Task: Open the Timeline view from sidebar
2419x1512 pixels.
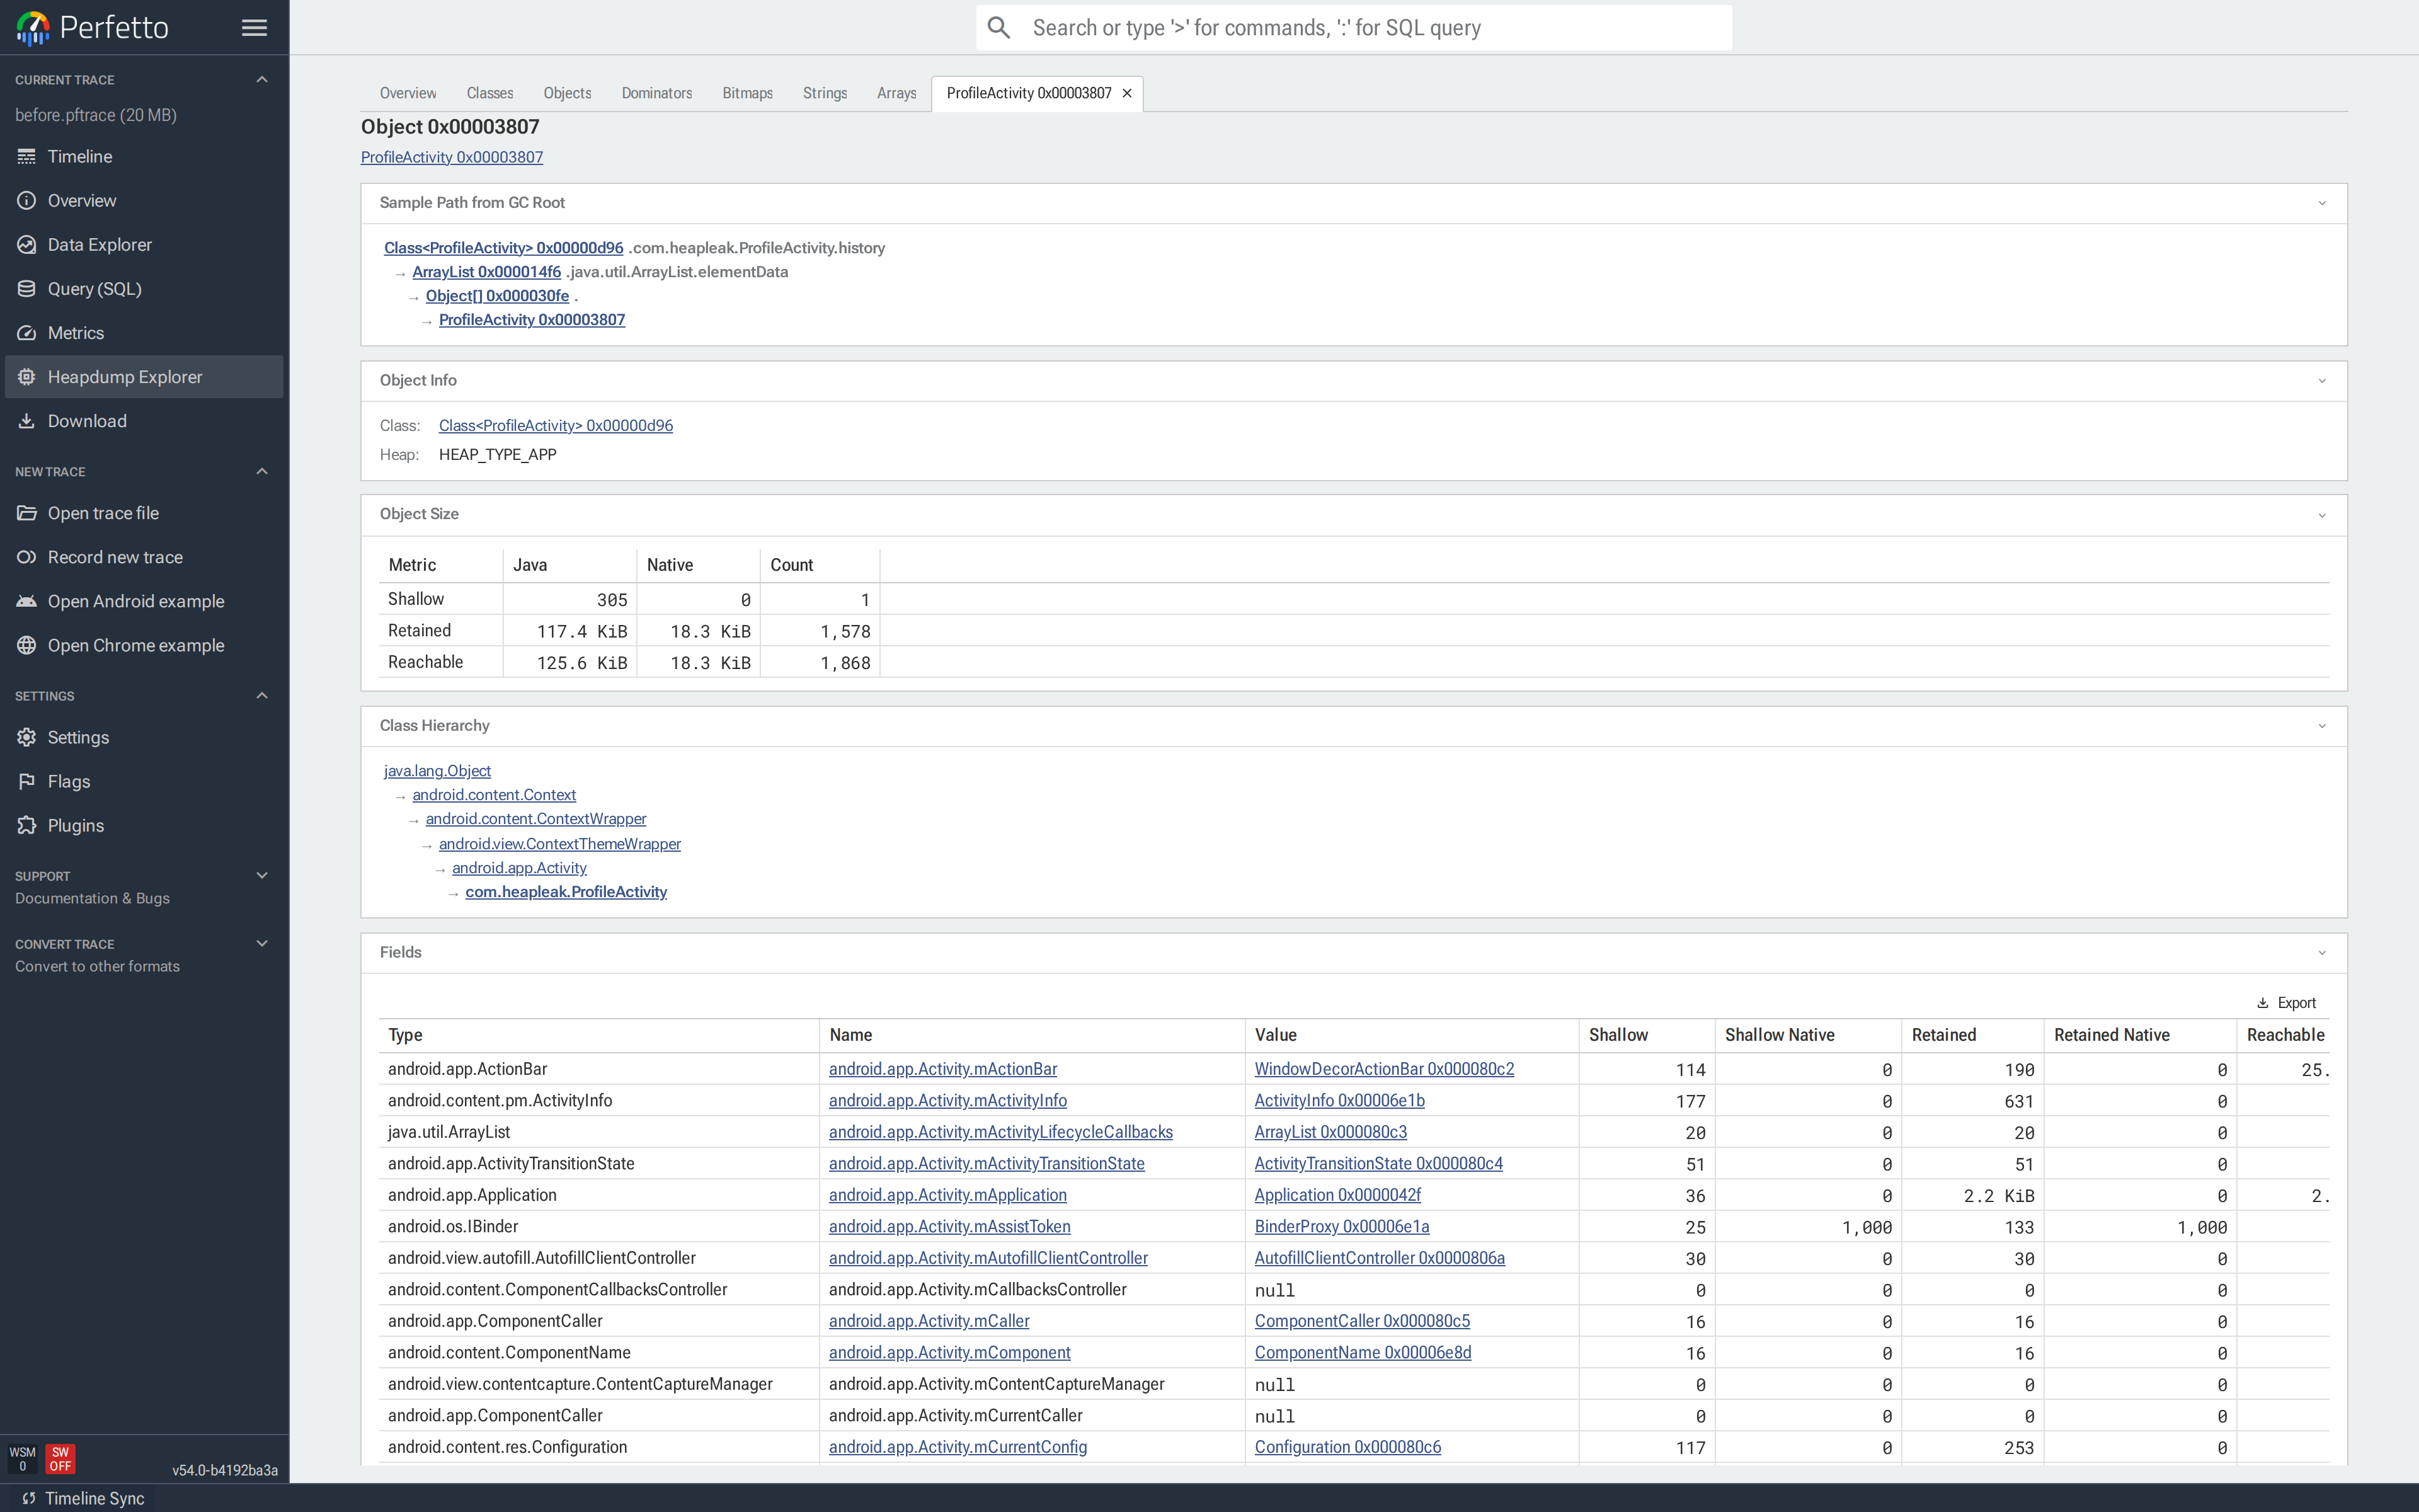Action: (x=79, y=156)
